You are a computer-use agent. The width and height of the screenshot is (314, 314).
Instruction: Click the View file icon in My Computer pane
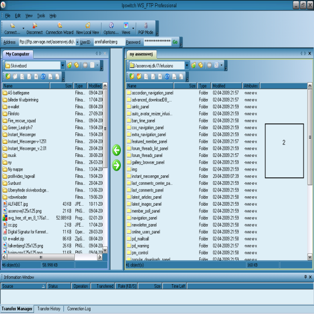pos(22,76)
